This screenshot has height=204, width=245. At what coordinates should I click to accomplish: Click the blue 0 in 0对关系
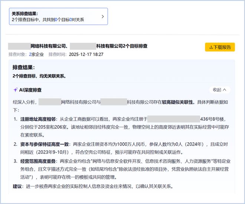[x=71, y=20]
